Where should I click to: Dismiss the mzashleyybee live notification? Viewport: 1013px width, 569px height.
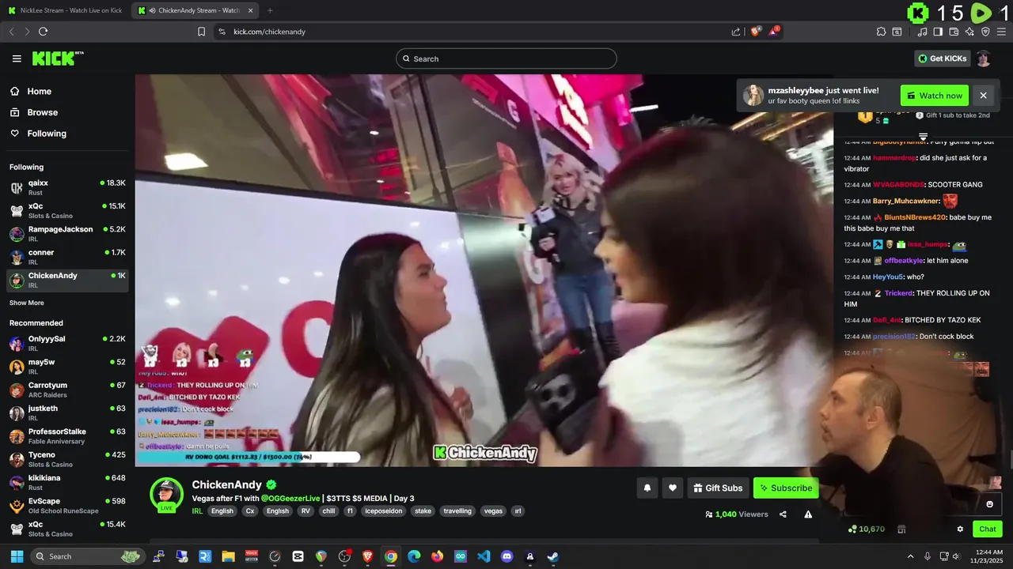983,96
